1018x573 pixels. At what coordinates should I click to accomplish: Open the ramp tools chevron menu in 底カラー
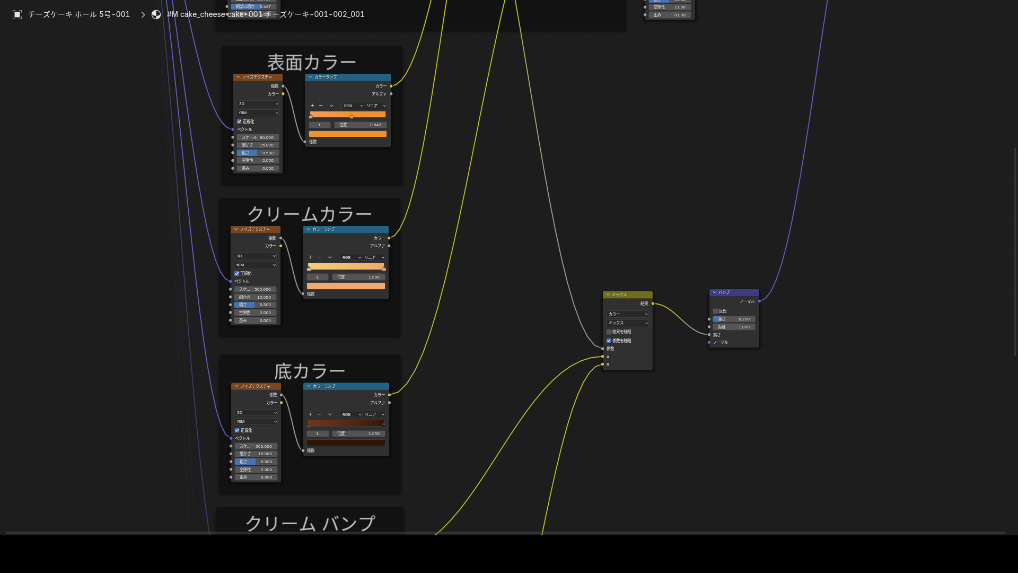[x=330, y=414]
